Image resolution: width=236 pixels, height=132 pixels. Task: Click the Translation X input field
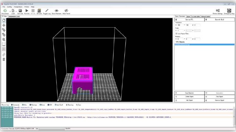[180, 25]
